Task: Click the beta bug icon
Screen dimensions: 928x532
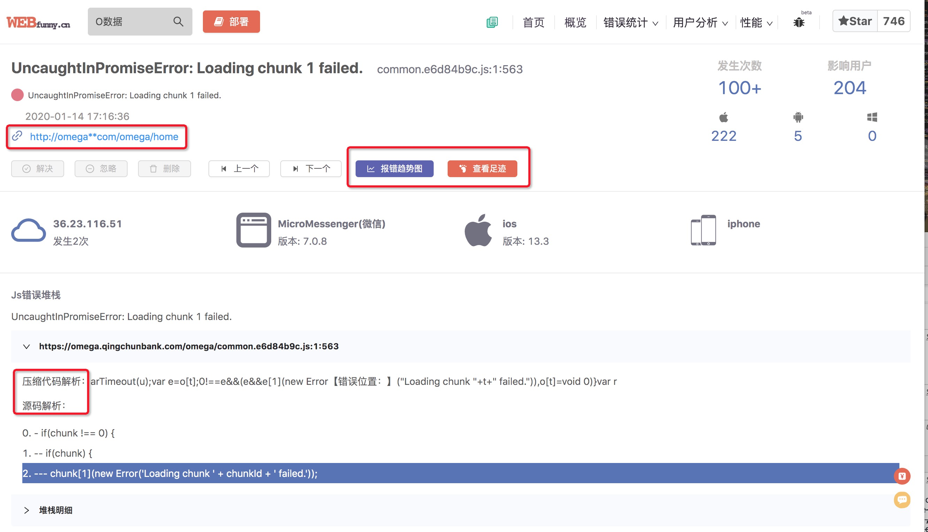Action: pyautogui.click(x=799, y=23)
